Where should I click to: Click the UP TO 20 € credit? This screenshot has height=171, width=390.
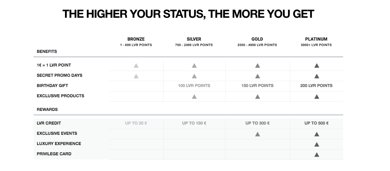tap(136, 123)
